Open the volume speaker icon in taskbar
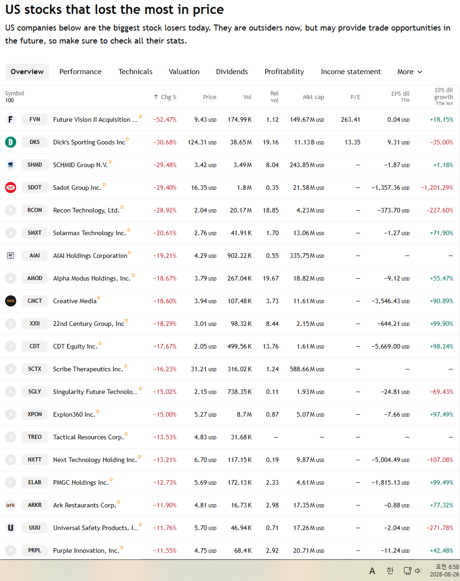 418,571
